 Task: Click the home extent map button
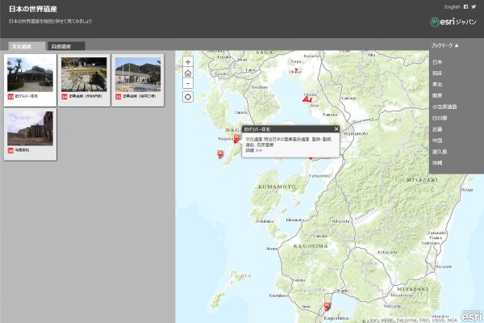click(188, 72)
